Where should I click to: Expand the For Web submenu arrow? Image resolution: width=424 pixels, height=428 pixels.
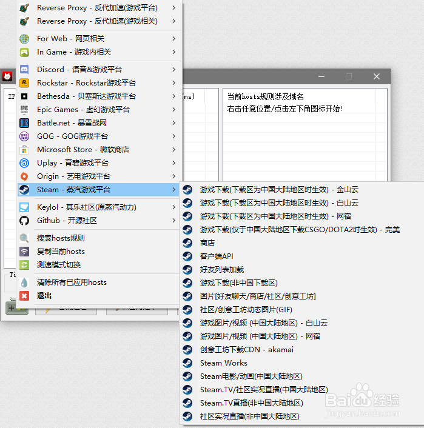(173, 39)
